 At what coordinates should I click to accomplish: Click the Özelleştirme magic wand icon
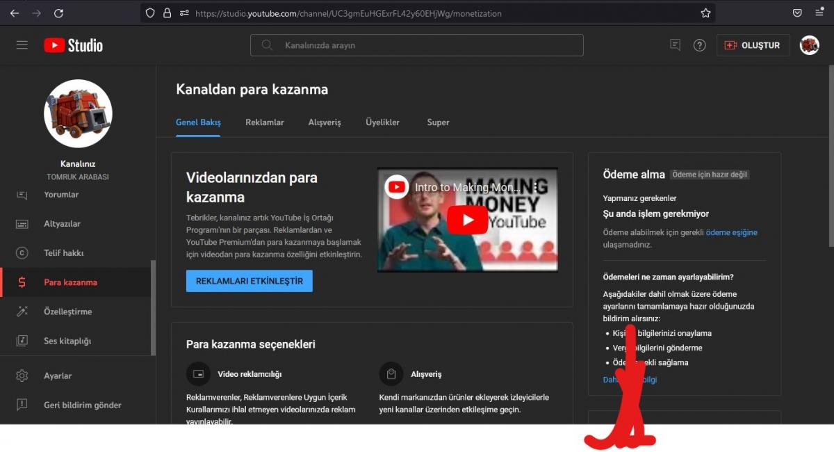(x=22, y=312)
